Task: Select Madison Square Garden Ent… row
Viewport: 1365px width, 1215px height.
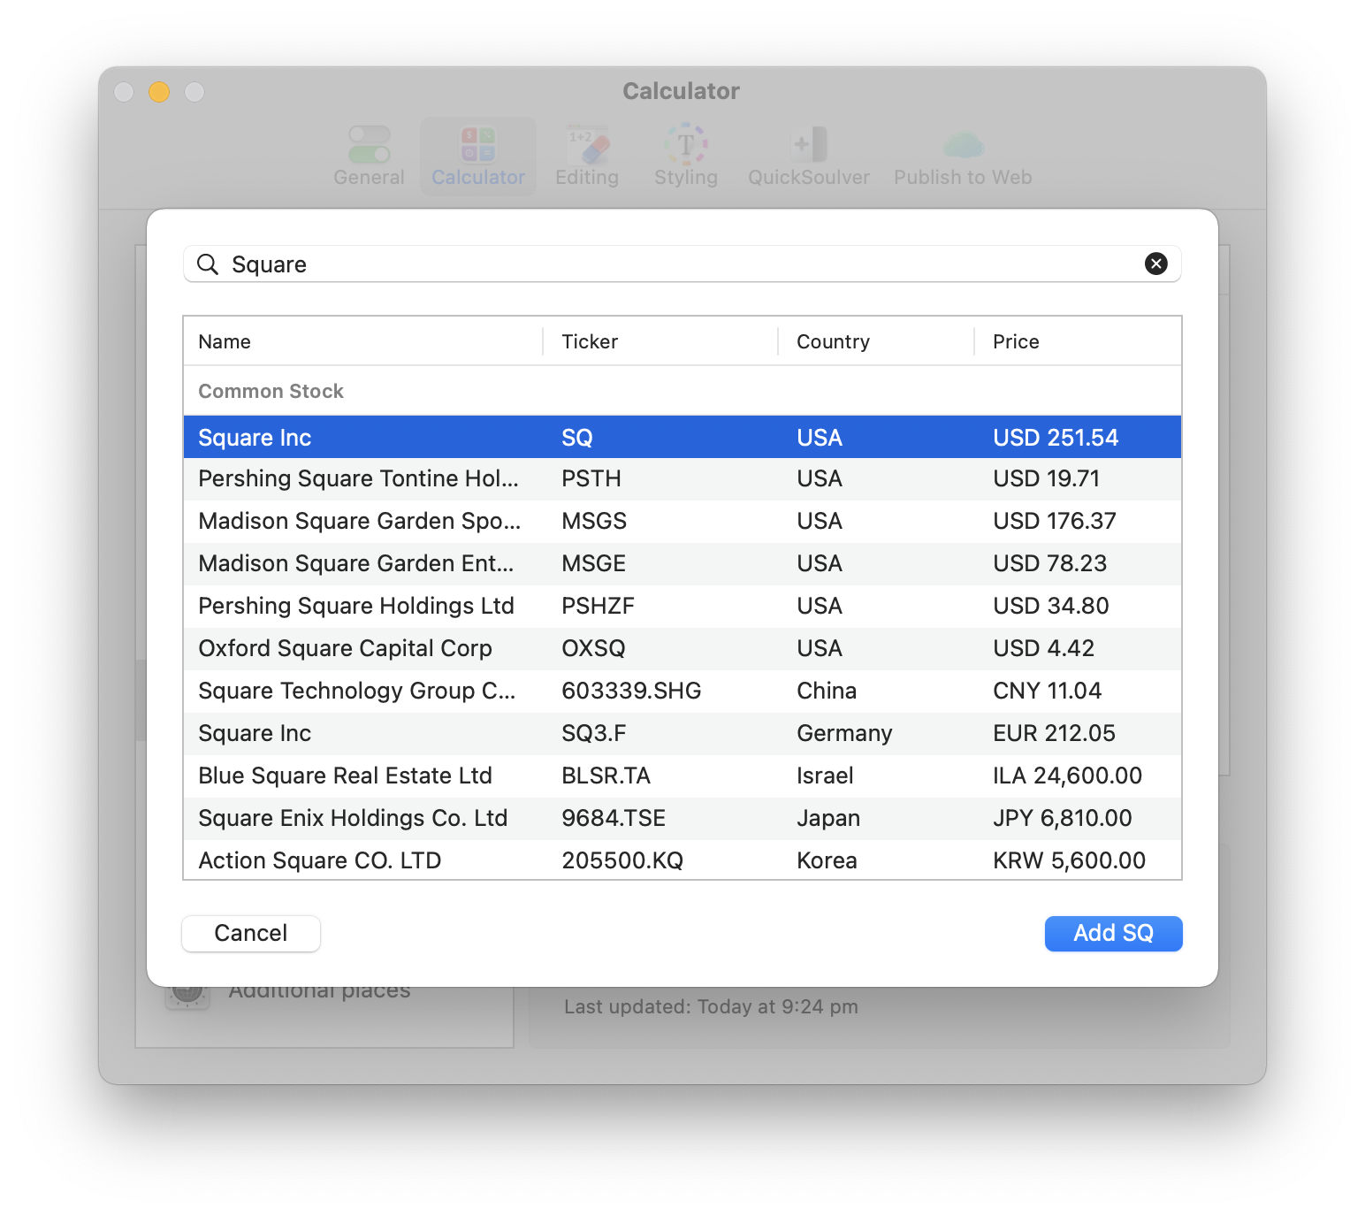Action: click(x=682, y=563)
